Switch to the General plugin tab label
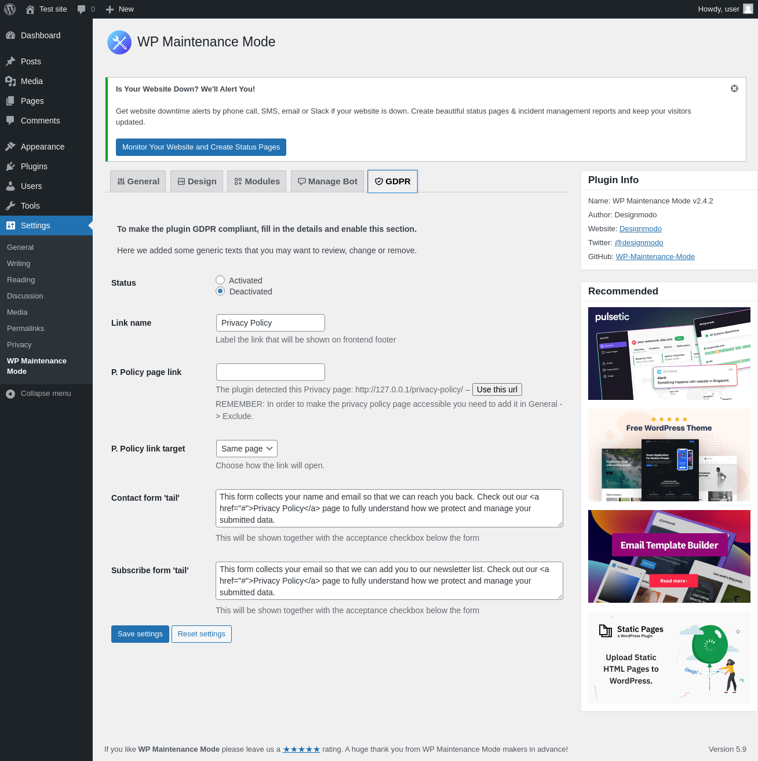 (x=143, y=181)
